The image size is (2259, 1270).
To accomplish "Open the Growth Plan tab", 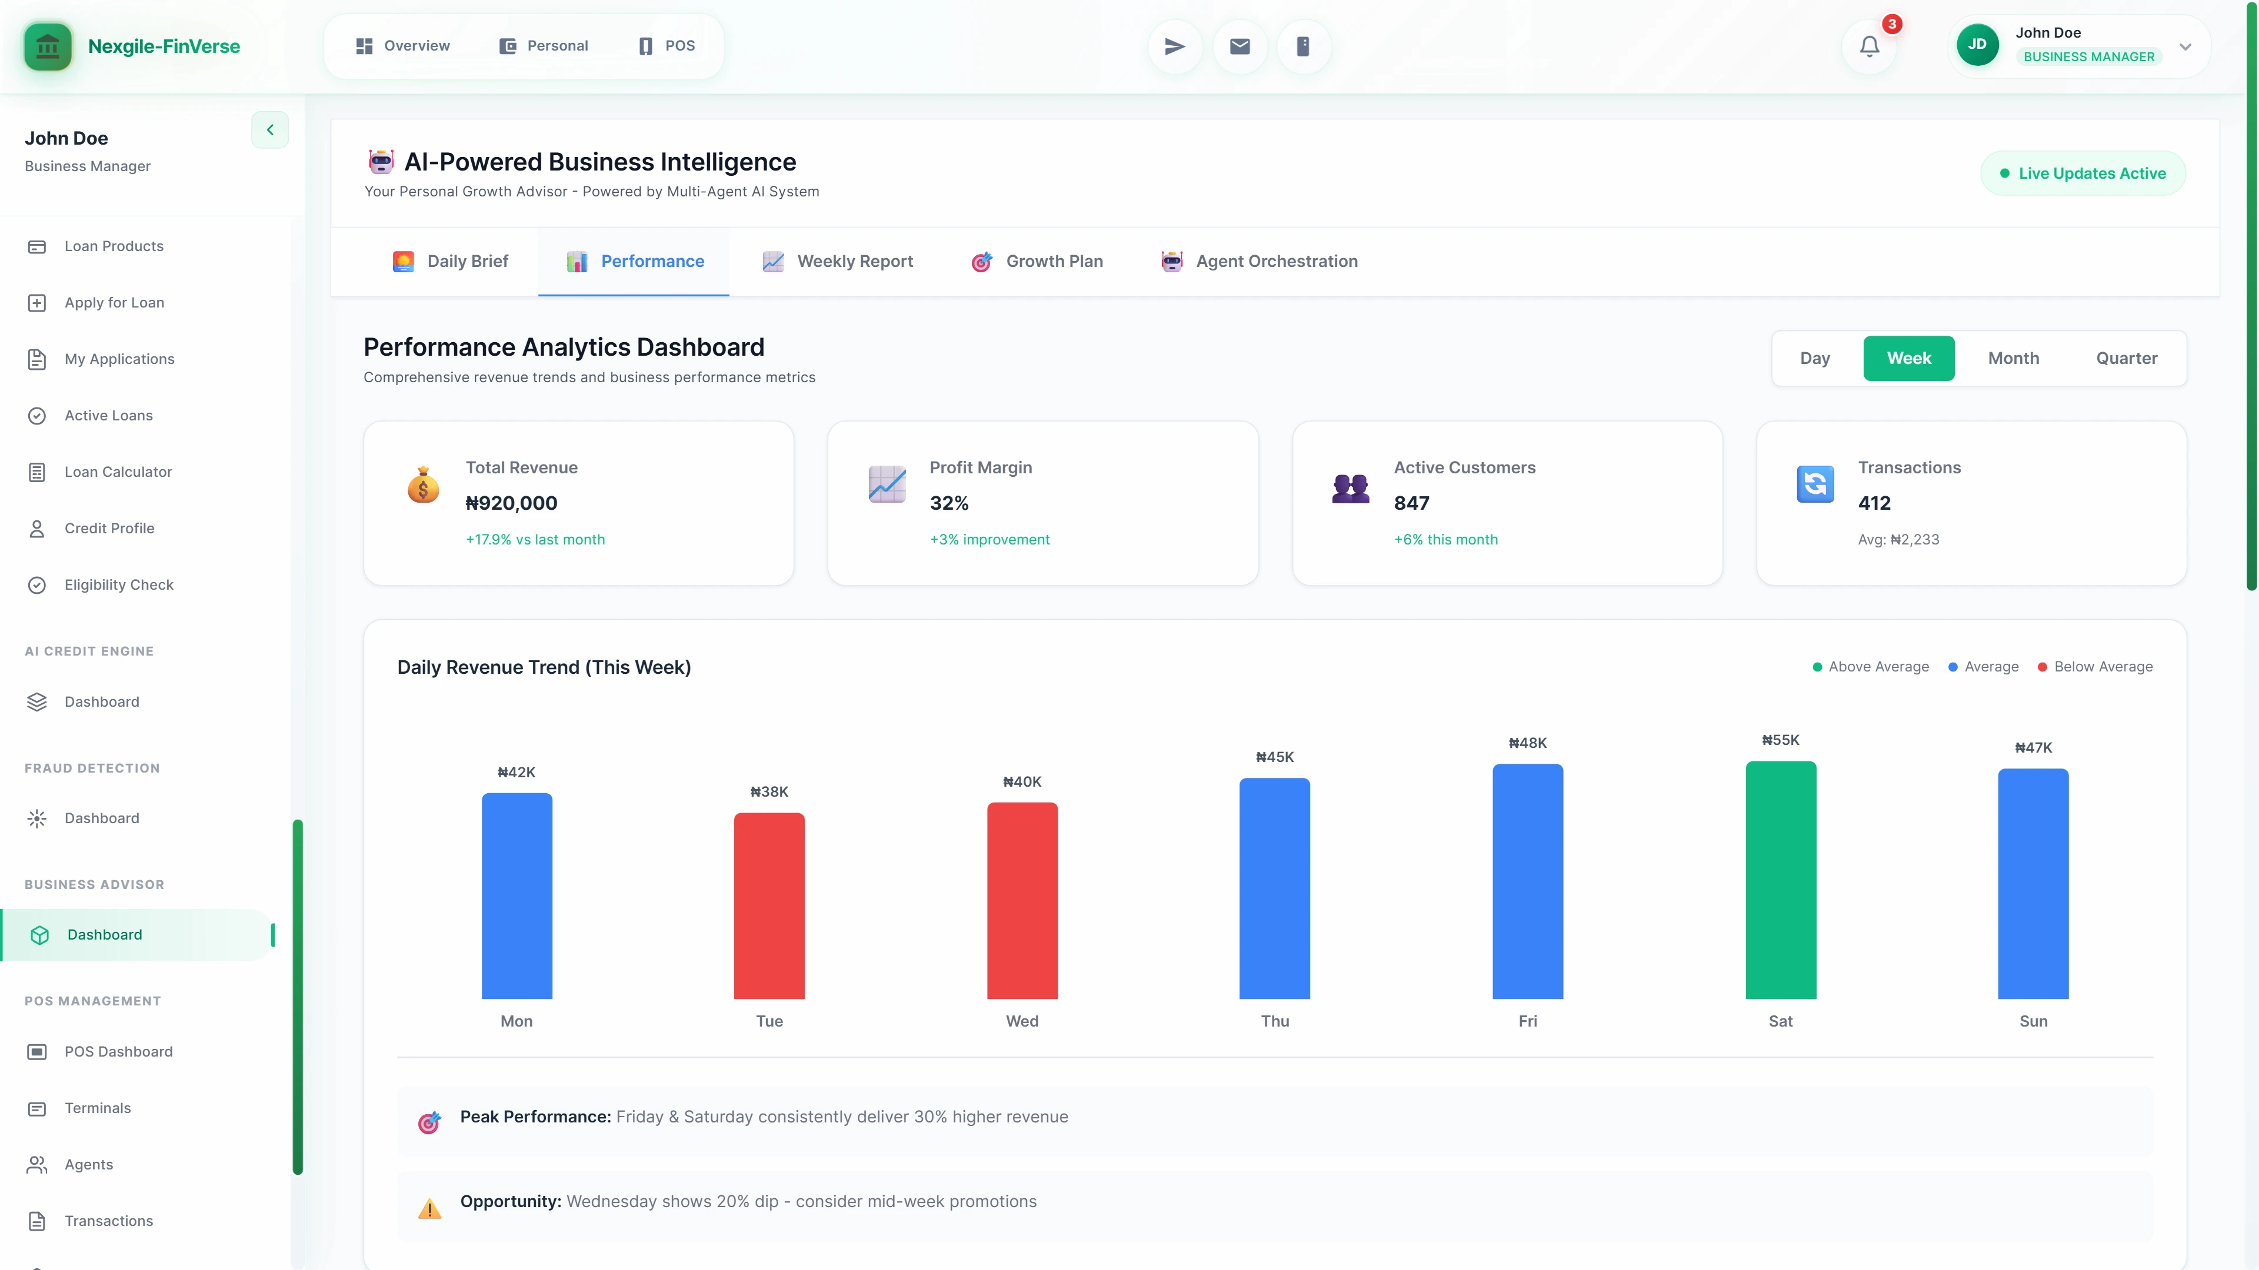I will click(1037, 261).
